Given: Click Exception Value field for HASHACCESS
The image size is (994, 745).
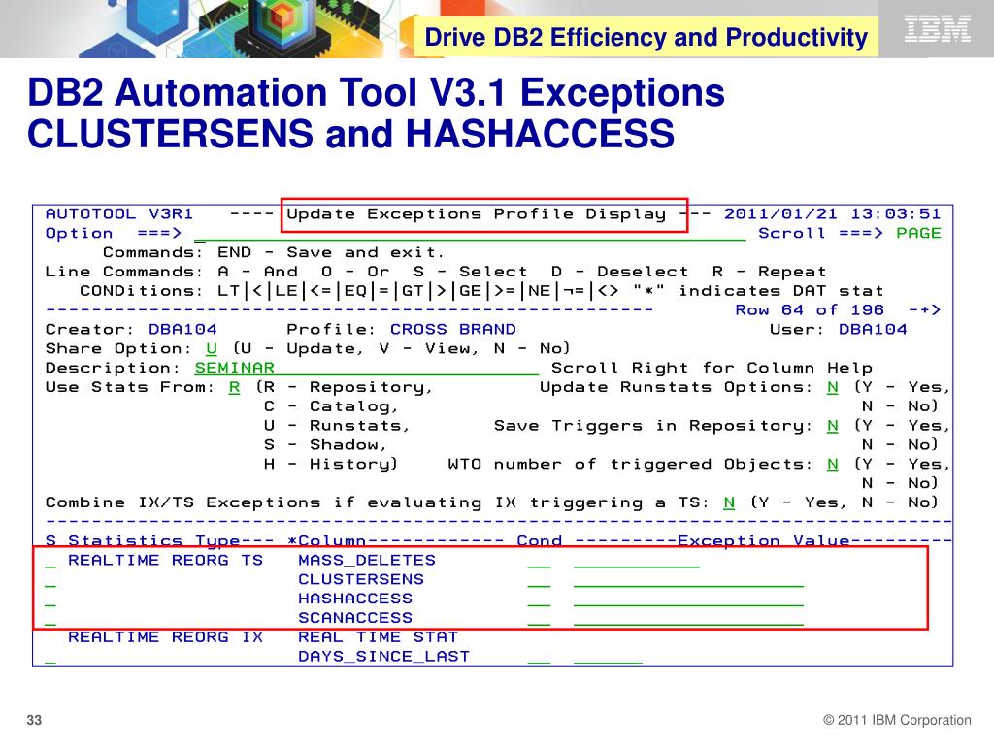Looking at the screenshot, I should coord(688,599).
